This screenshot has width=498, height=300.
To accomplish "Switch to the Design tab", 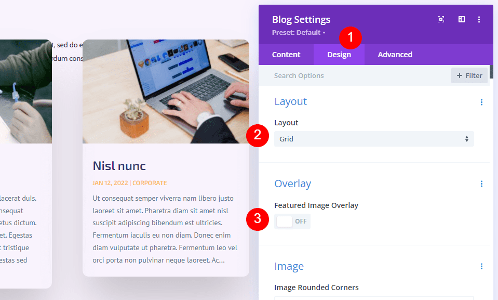I will (339, 55).
